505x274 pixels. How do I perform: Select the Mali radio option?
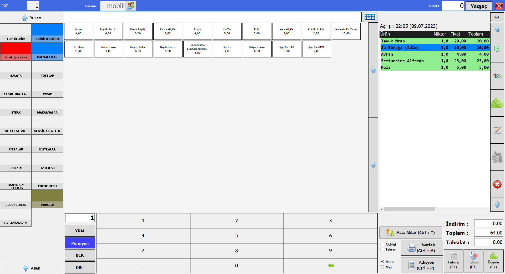(x=382, y=267)
